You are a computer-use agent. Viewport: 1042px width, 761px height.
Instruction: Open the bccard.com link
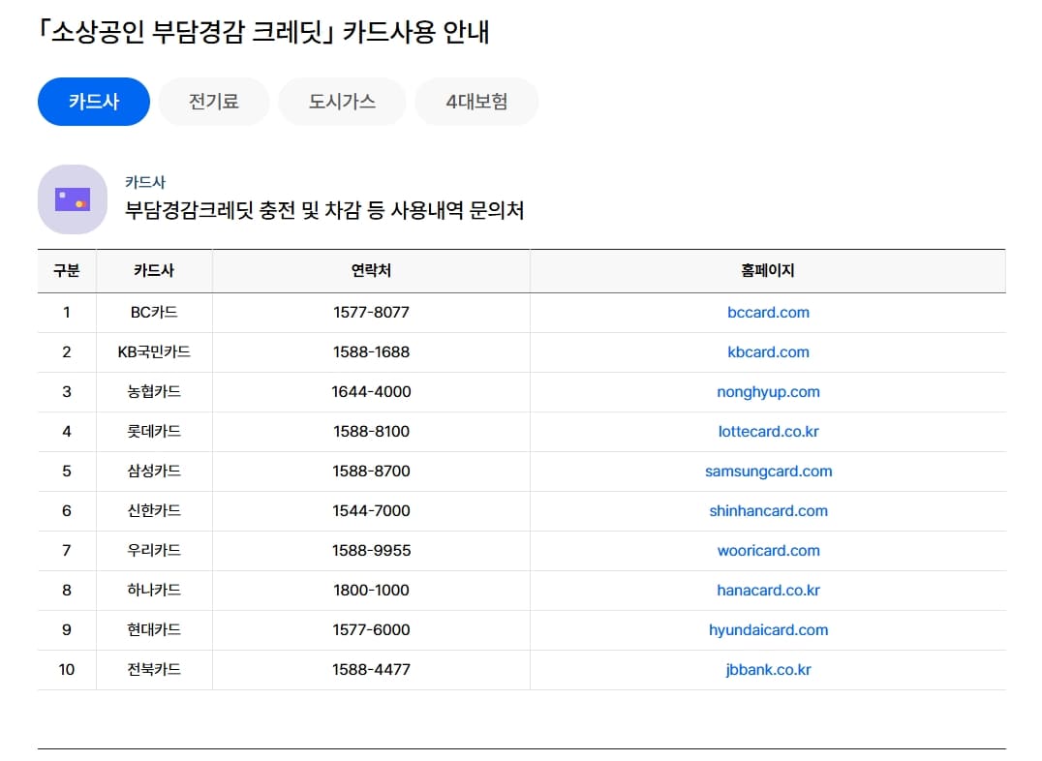(768, 313)
